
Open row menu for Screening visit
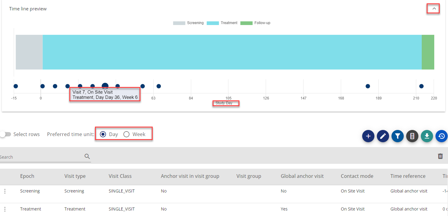[x=5, y=191]
